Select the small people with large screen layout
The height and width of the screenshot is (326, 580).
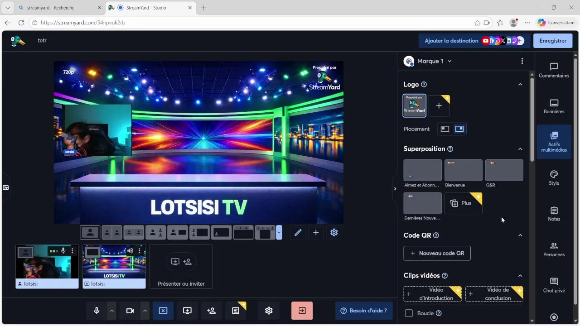tap(199, 233)
